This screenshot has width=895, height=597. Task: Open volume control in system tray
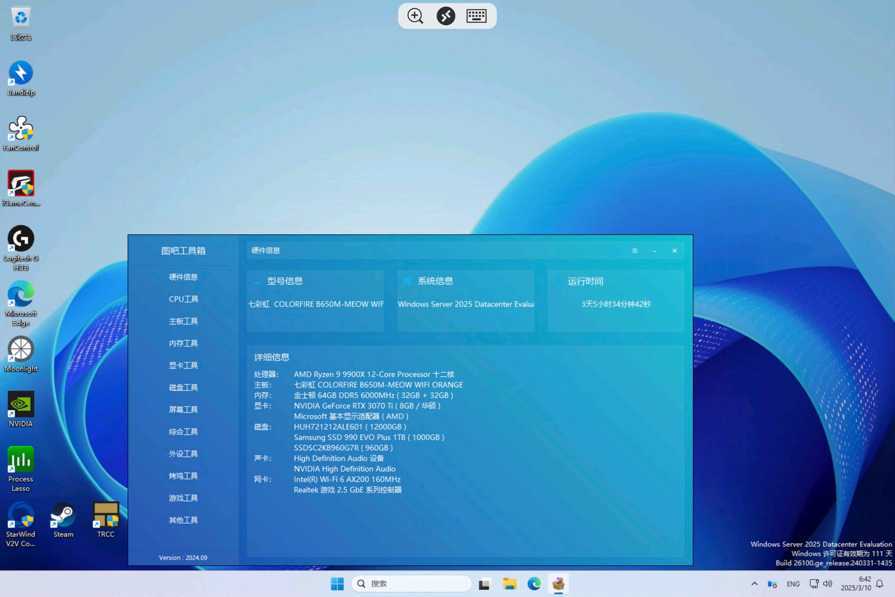tap(828, 584)
